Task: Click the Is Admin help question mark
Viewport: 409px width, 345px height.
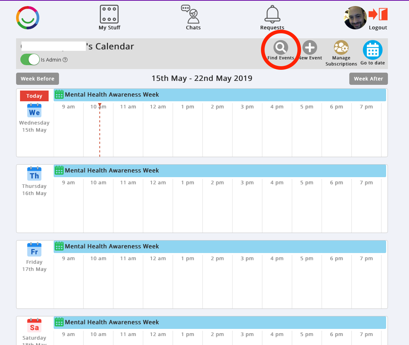Action: click(65, 60)
